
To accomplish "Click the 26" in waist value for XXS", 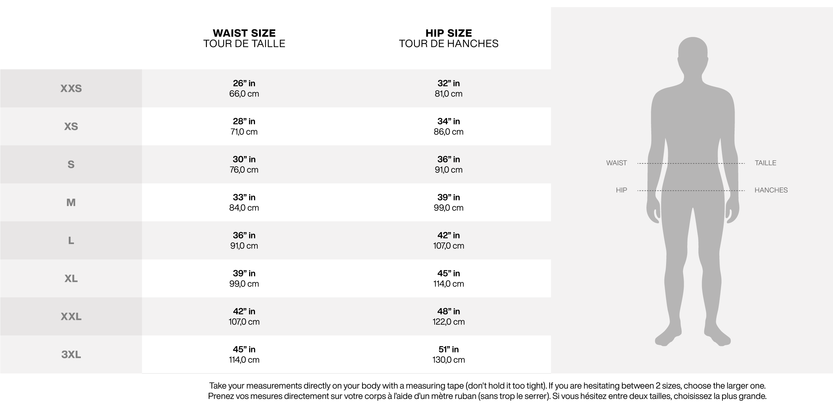I will pos(244,83).
